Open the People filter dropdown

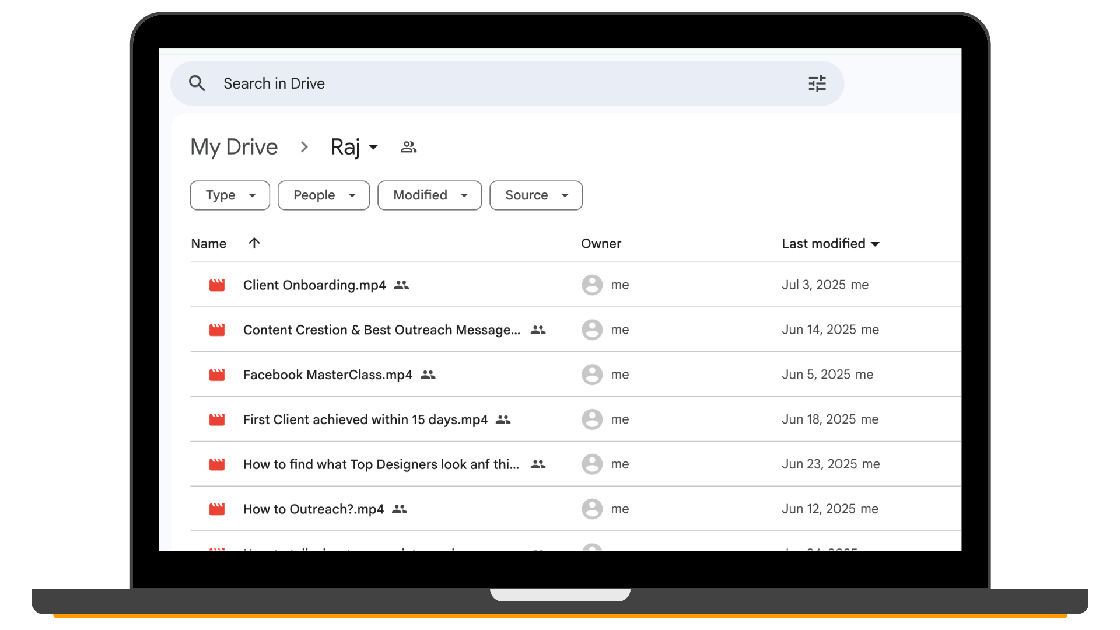[324, 195]
